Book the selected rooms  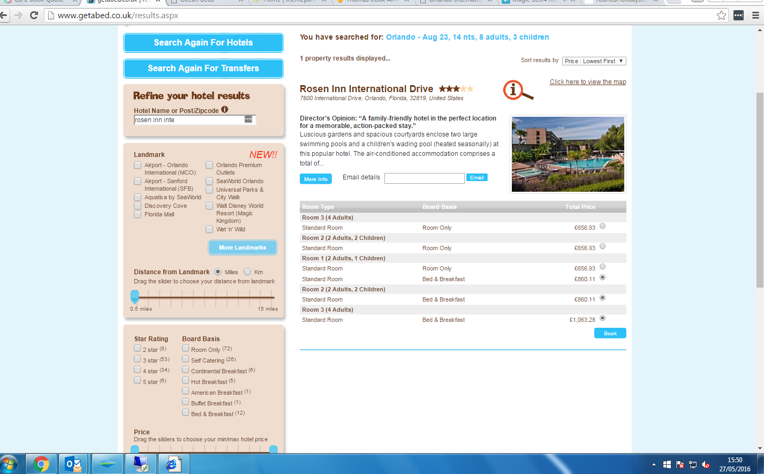[x=610, y=333]
